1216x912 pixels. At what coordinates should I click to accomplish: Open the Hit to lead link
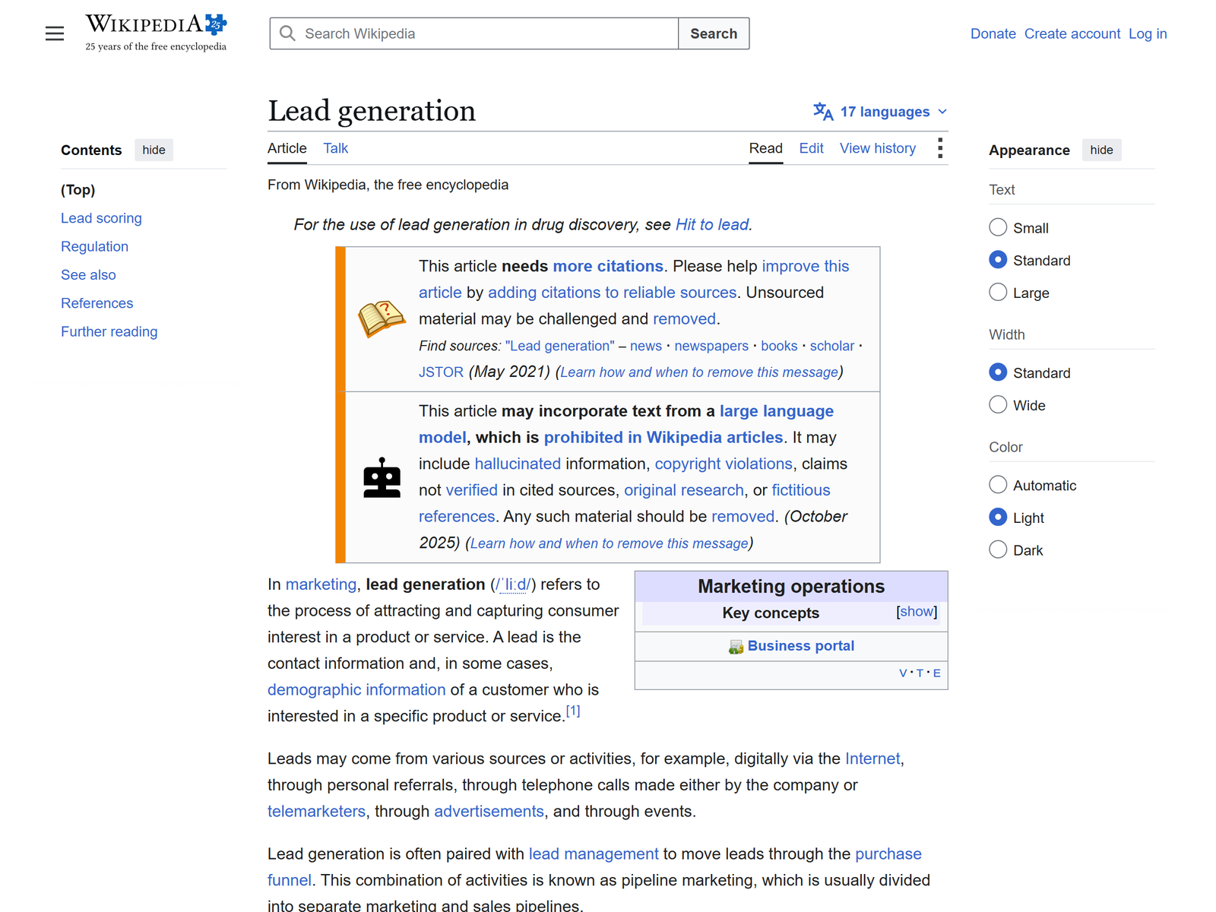pos(712,224)
